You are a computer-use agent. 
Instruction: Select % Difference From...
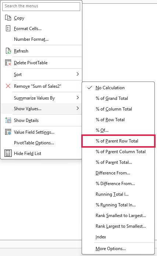tap(118, 184)
